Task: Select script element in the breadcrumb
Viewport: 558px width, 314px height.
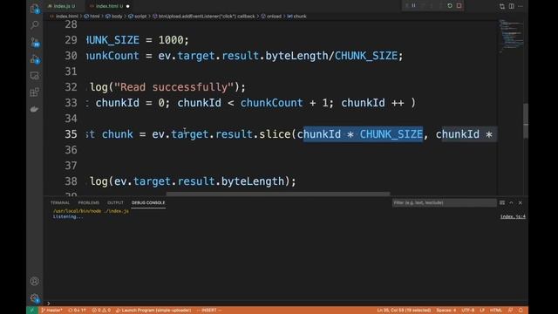Action: click(138, 17)
